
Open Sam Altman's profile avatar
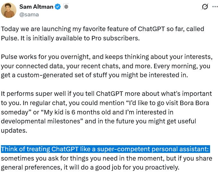click(x=9, y=10)
